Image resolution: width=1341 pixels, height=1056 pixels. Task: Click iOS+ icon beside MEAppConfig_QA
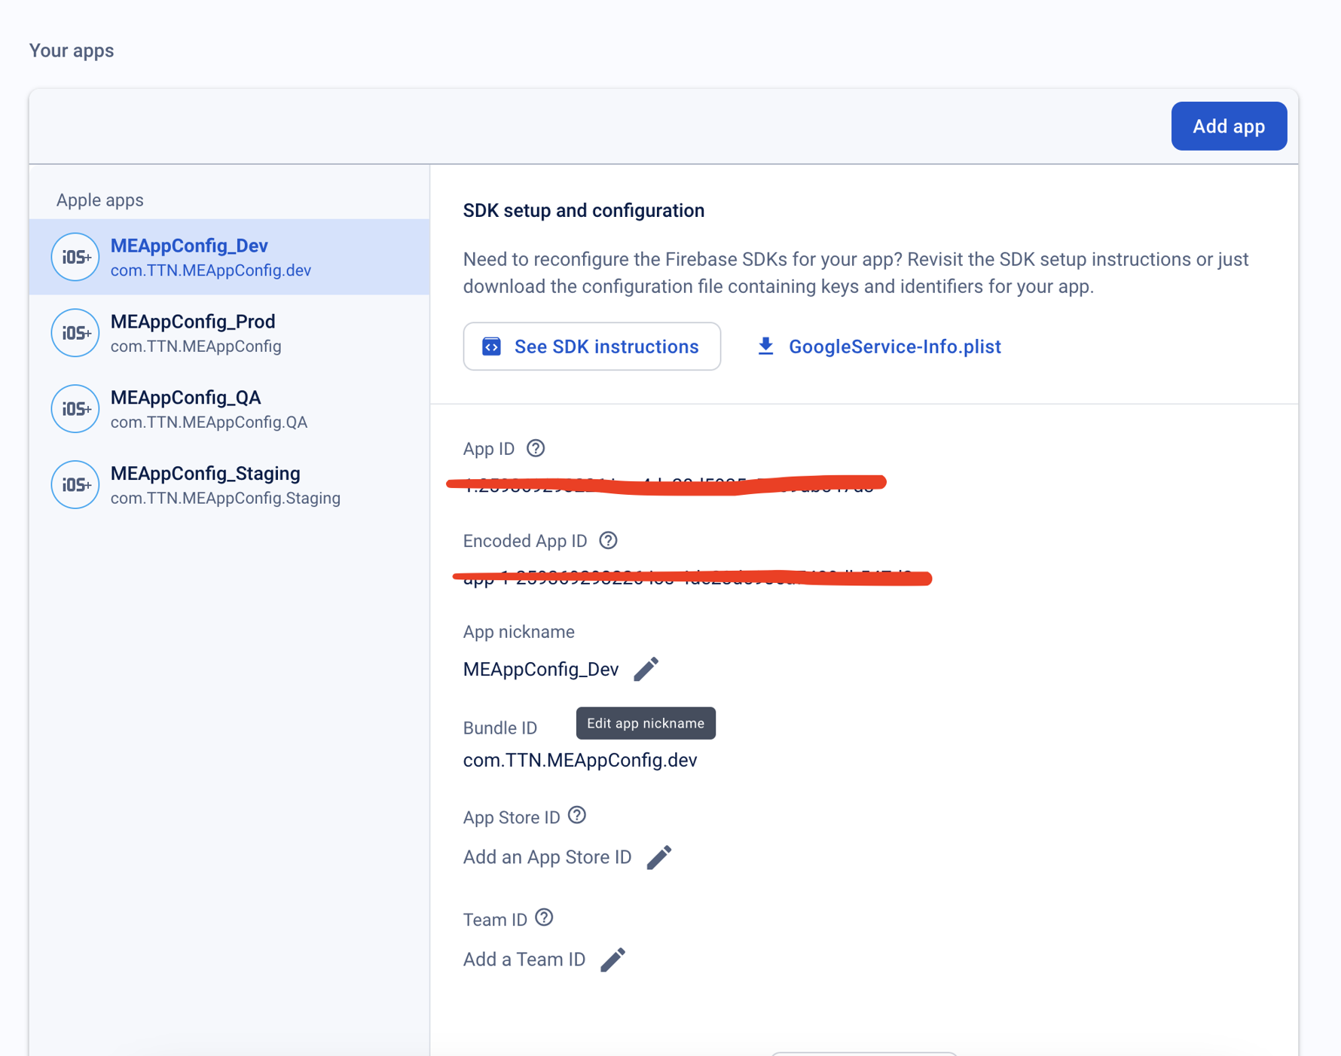pyautogui.click(x=75, y=408)
